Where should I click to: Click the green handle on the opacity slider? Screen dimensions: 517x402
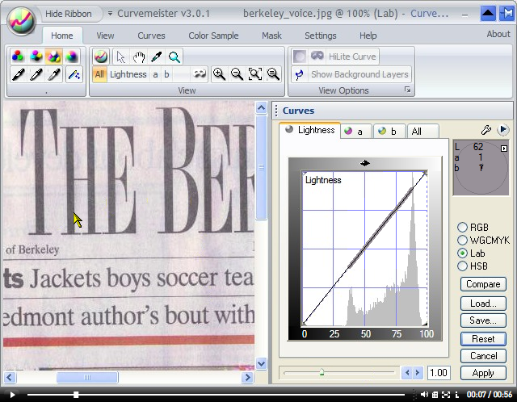322,373
